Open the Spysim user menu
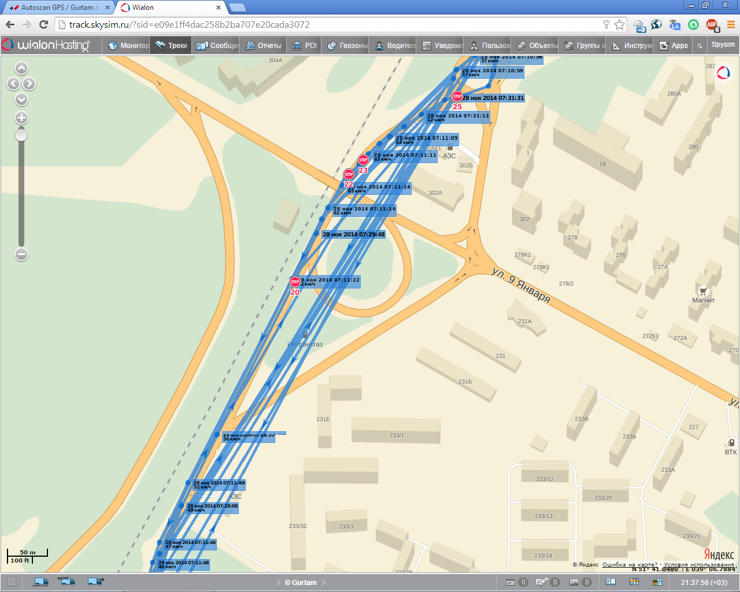The height and width of the screenshot is (592, 740). [723, 45]
